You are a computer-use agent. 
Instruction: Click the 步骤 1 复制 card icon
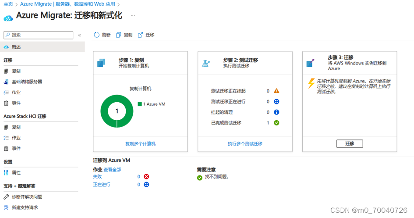coord(101,63)
